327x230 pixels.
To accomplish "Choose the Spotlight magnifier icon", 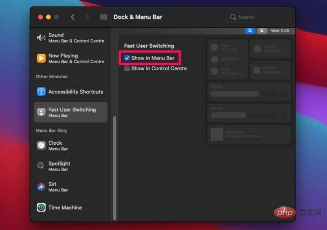I will point(41,166).
